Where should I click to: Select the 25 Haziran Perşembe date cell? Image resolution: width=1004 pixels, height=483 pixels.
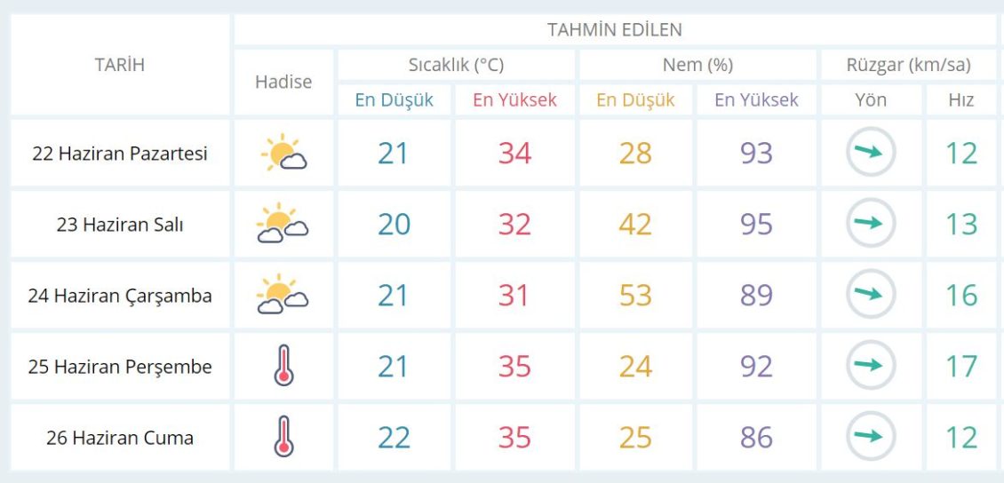click(120, 367)
